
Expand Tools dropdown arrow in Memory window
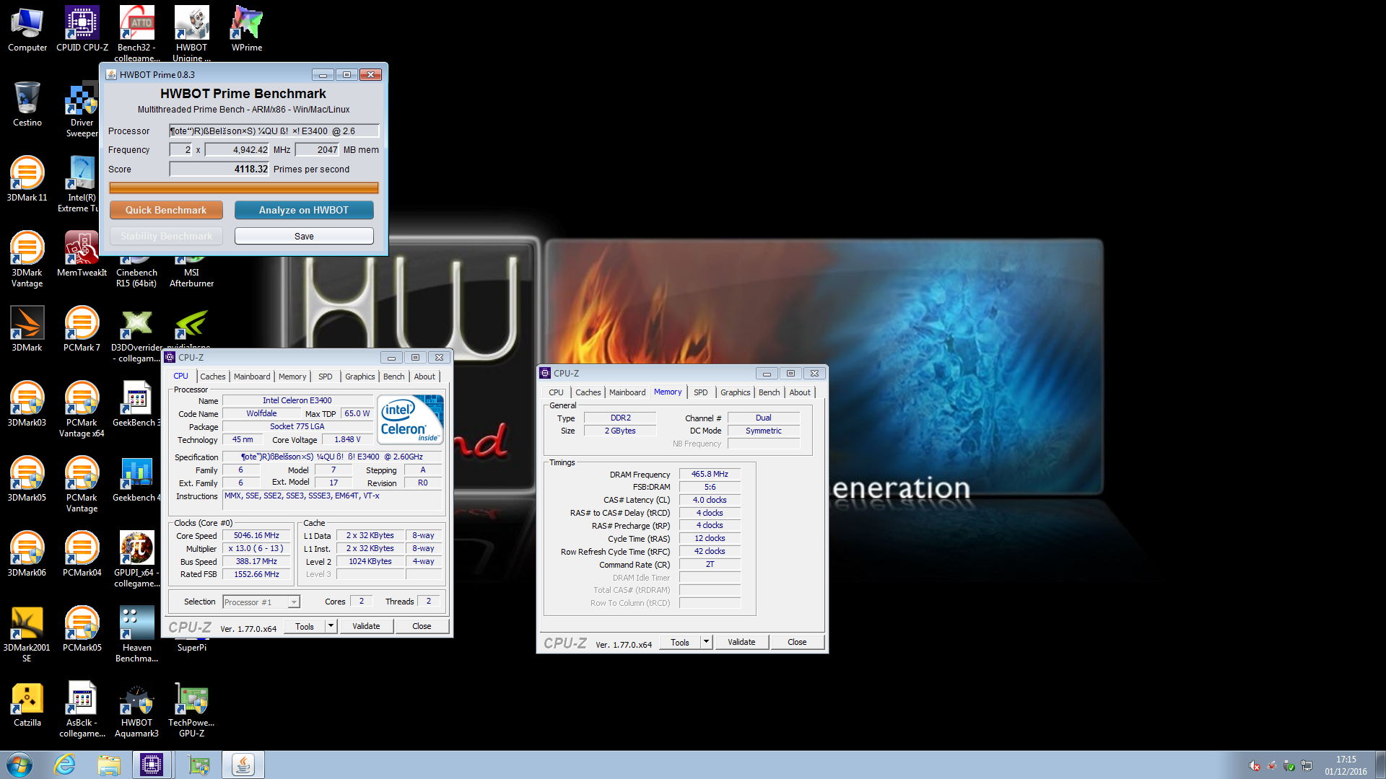[x=707, y=642]
